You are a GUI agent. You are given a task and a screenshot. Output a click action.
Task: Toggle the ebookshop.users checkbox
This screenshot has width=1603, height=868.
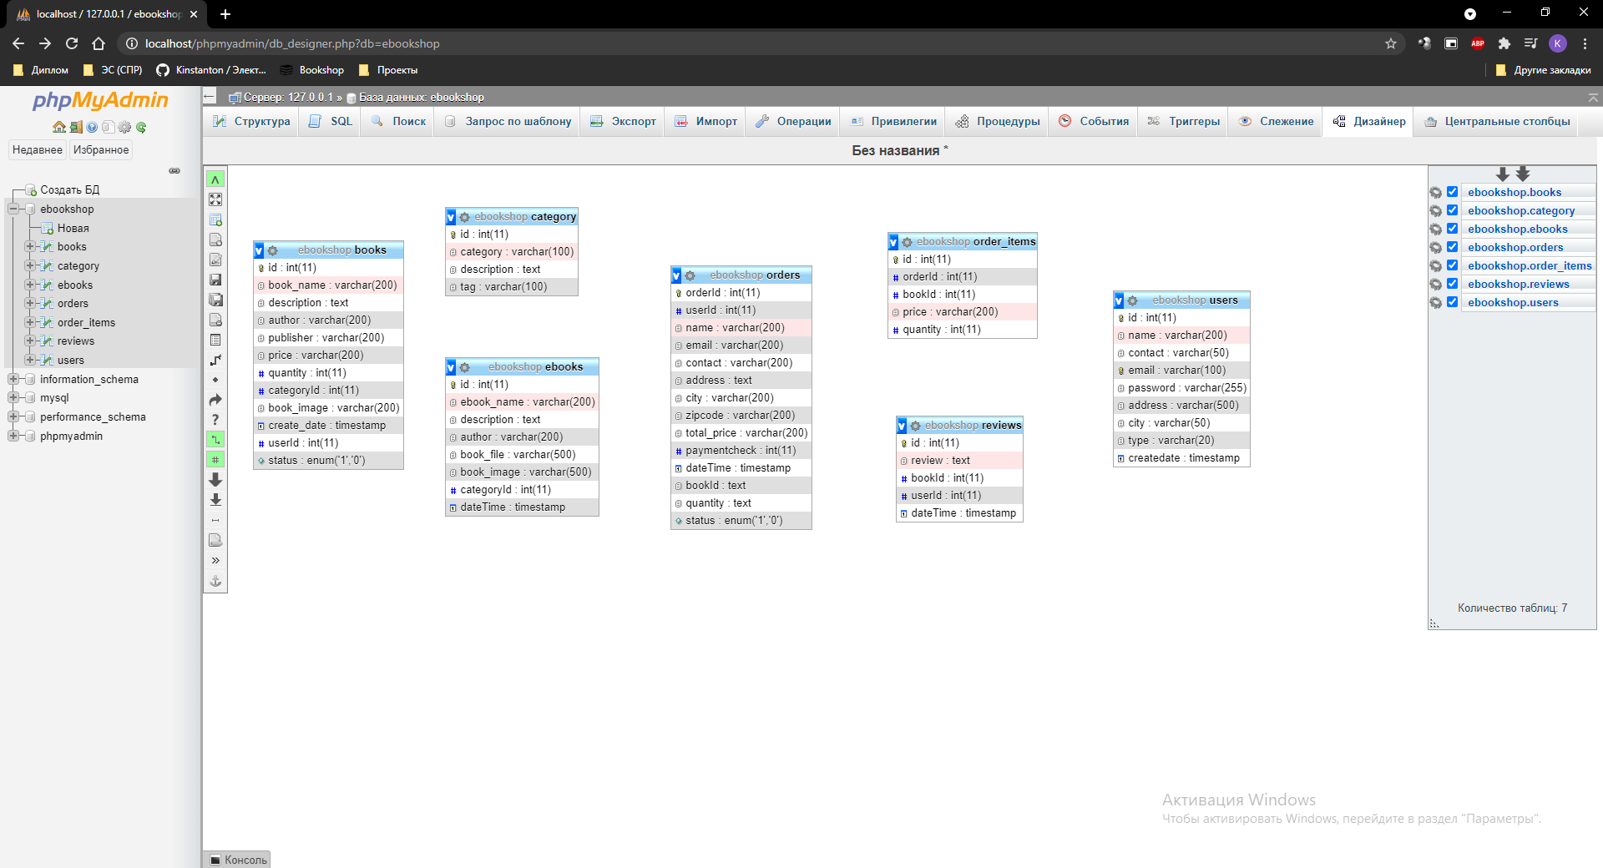click(x=1453, y=302)
